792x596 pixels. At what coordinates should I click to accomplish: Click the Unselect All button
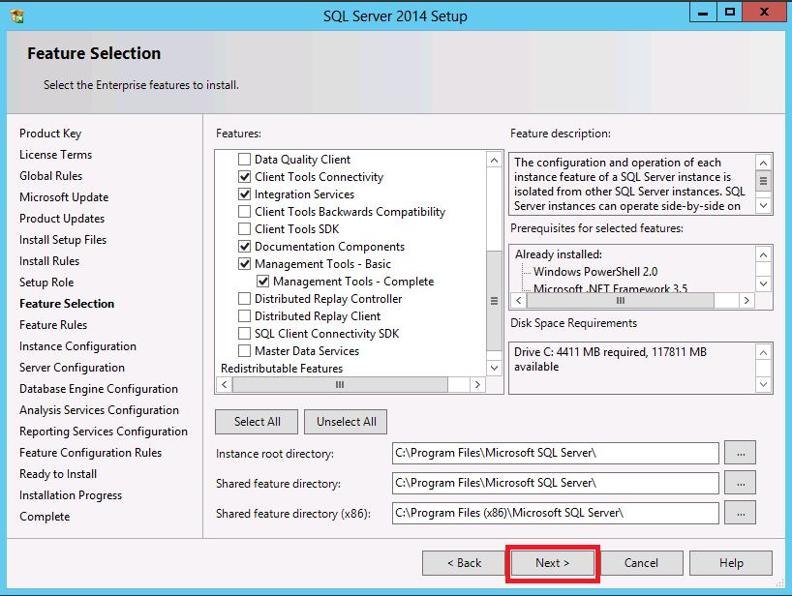click(346, 422)
